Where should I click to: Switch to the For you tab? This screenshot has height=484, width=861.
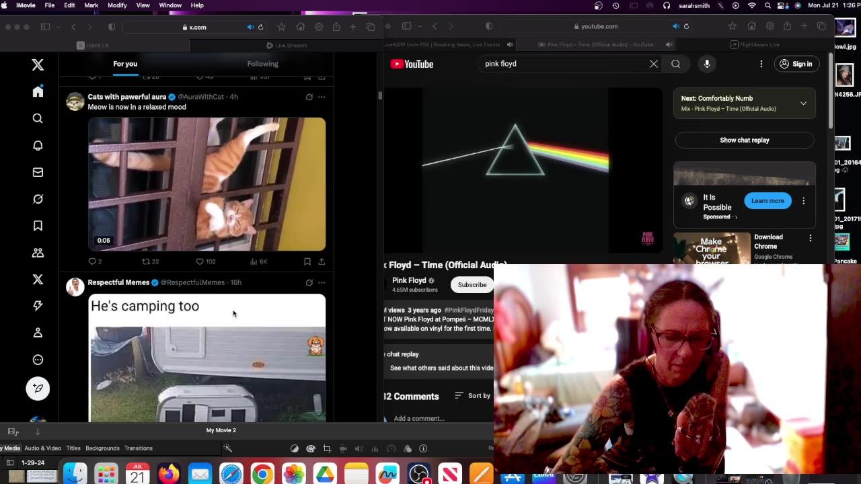click(125, 64)
